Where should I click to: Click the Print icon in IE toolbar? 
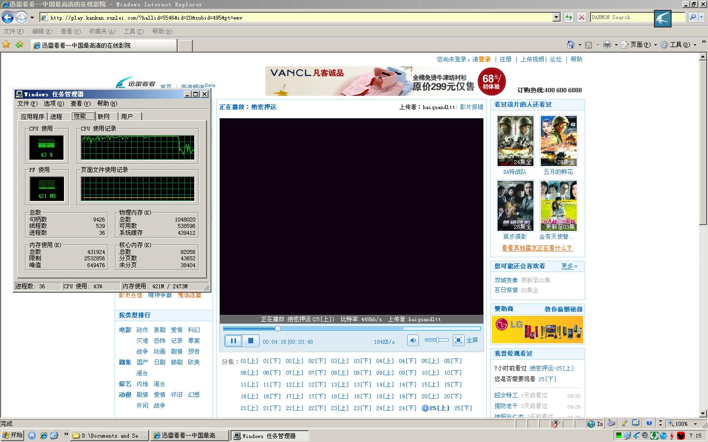(607, 45)
